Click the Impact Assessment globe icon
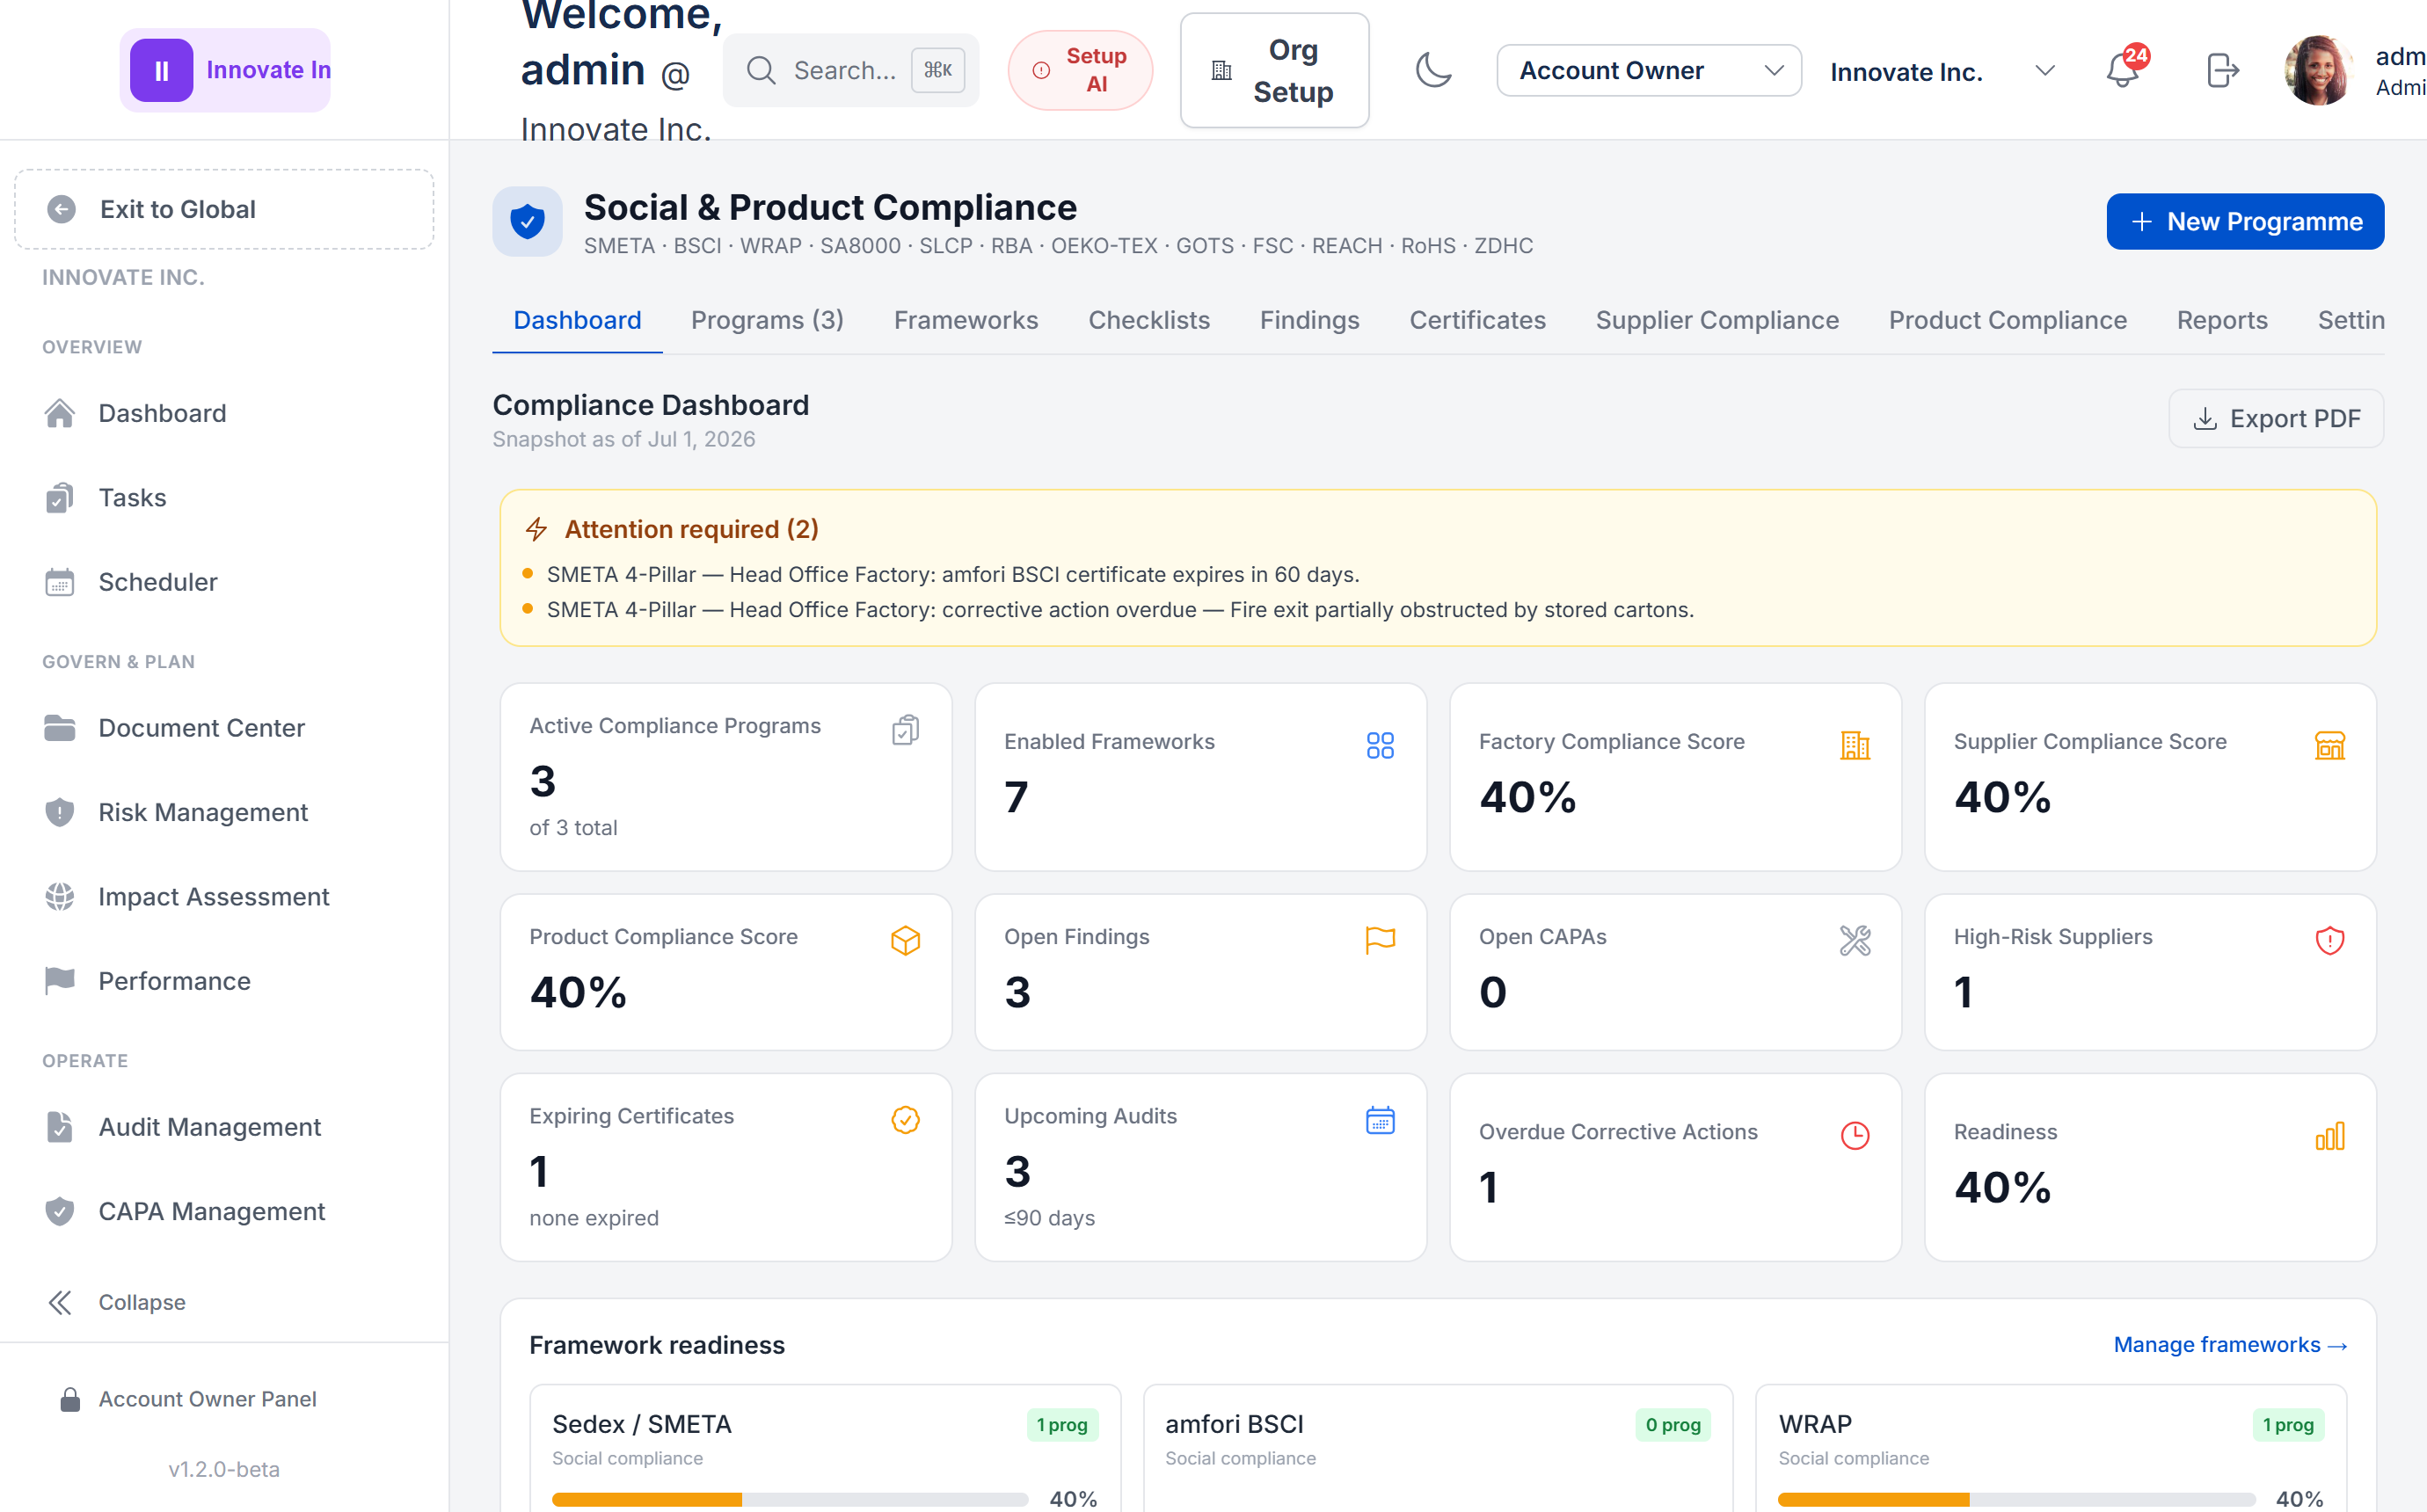 pos(60,896)
